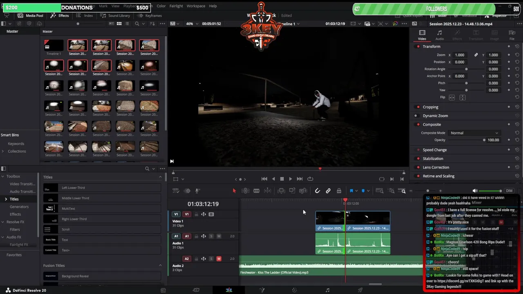523x294 pixels.
Task: Mute the Audio 2 track
Action: tap(219, 258)
